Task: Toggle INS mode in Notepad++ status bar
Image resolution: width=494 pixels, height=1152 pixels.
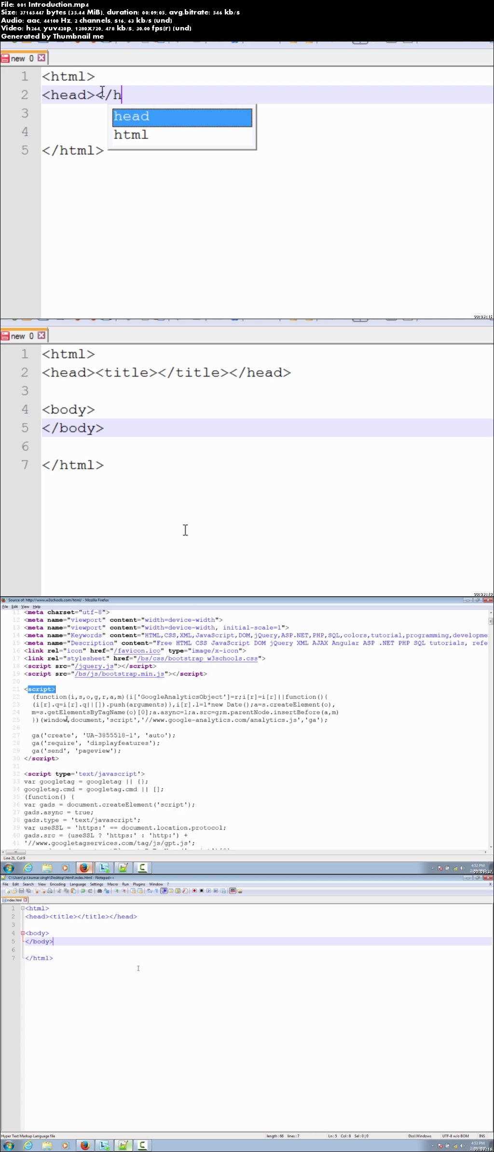Action: click(481, 1136)
